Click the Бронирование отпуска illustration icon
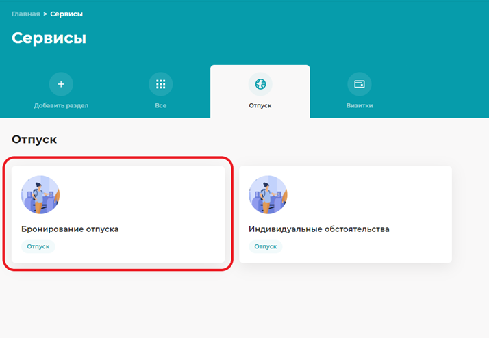Image resolution: width=489 pixels, height=338 pixels. click(40, 195)
